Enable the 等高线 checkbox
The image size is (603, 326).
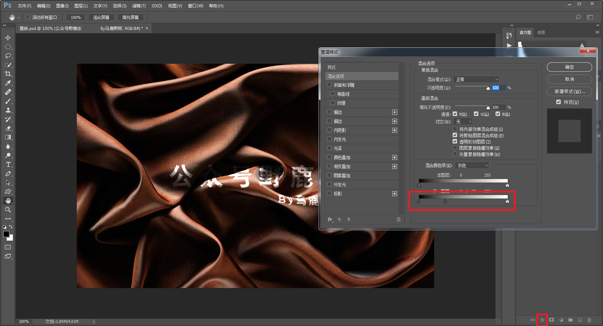[333, 94]
